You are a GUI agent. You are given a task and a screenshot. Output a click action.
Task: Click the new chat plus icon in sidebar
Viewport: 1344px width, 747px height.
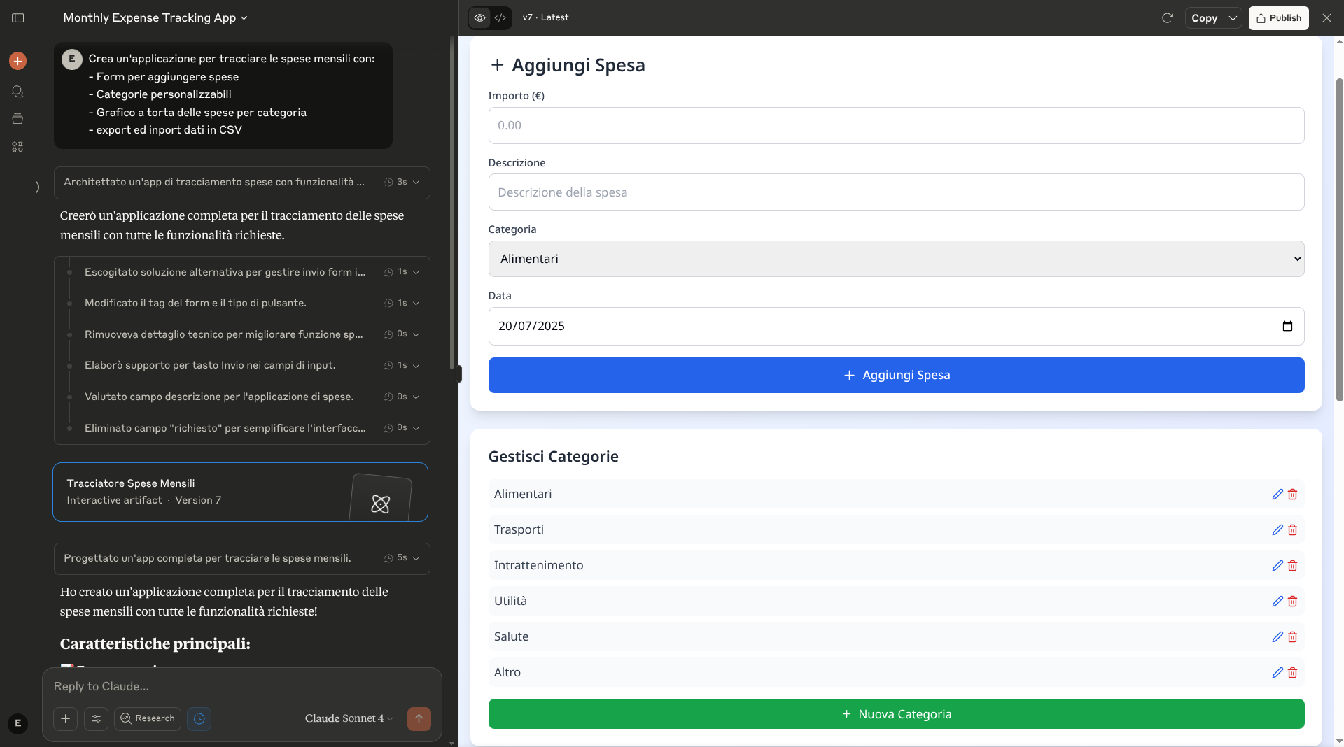tap(18, 61)
